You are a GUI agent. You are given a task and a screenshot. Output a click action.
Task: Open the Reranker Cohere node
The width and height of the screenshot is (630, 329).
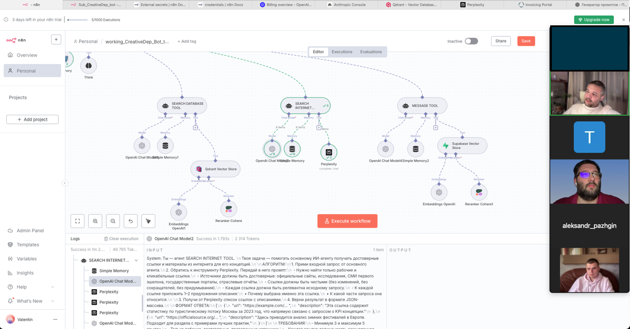click(x=228, y=208)
